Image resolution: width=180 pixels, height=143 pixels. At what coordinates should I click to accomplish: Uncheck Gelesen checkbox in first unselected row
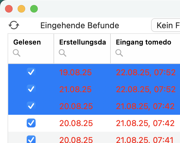point(31,123)
